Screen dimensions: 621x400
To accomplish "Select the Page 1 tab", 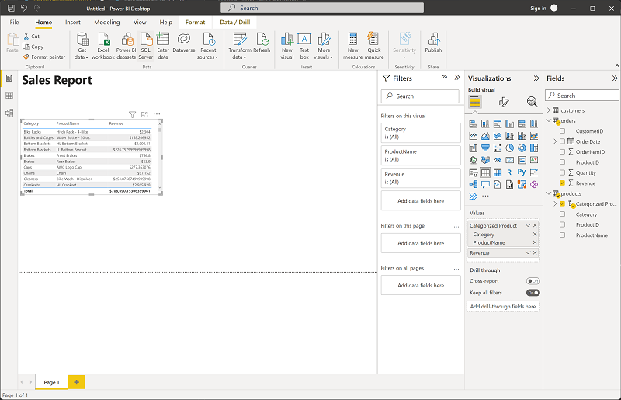I will tap(51, 383).
